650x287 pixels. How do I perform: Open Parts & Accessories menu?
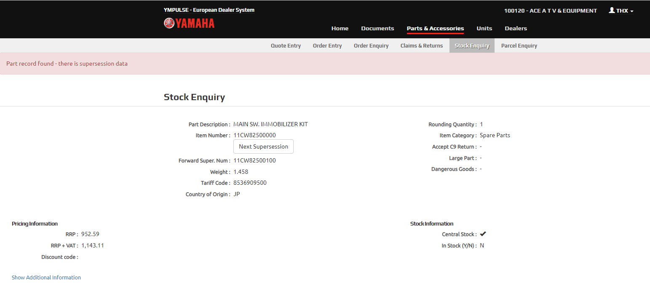(x=435, y=28)
